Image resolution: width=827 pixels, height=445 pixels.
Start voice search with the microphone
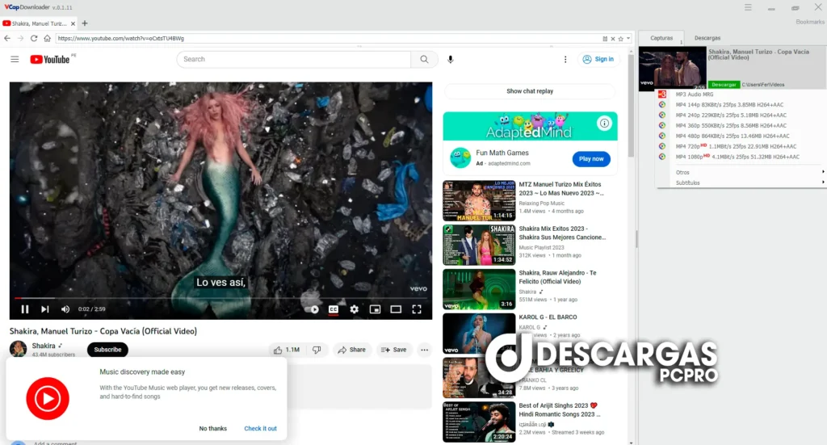click(450, 59)
